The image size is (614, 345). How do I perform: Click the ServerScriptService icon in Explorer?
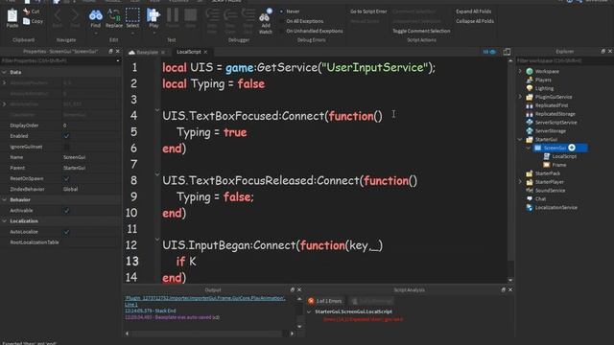click(530, 123)
